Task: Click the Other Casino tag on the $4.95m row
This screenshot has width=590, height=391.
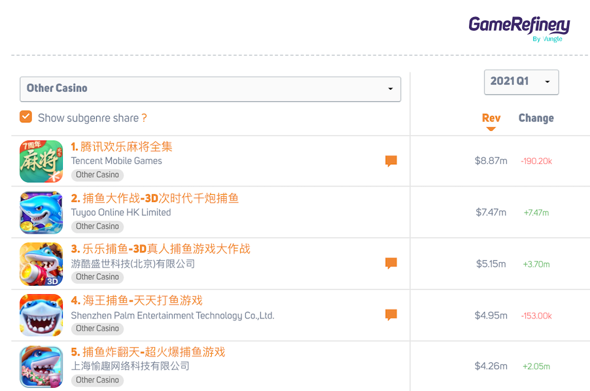Action: 97,328
